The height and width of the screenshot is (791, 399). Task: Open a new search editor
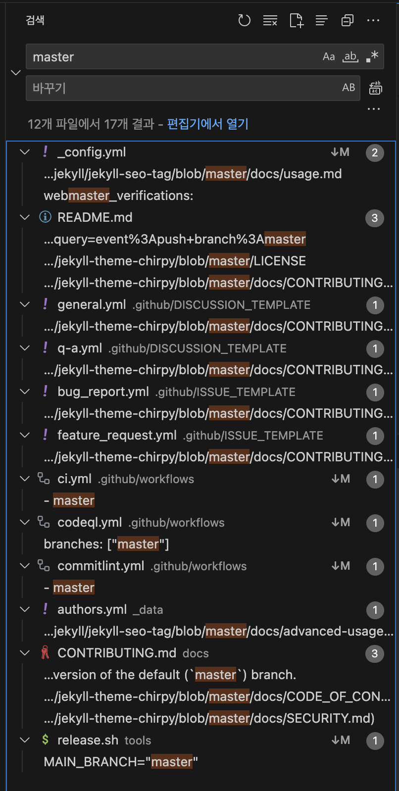pos(296,20)
